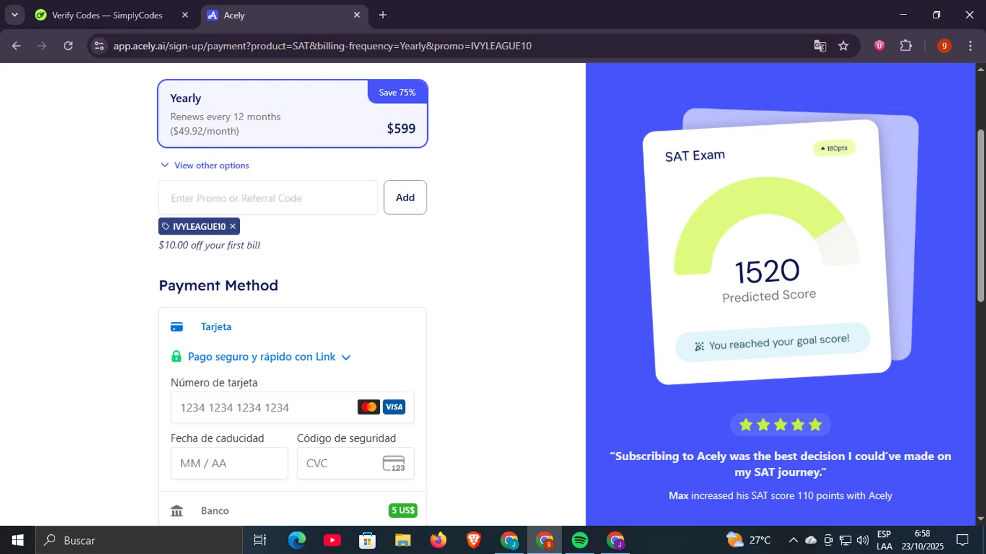This screenshot has width=986, height=554.
Task: Click the 5 US$ bank discount badge
Action: pyautogui.click(x=403, y=510)
